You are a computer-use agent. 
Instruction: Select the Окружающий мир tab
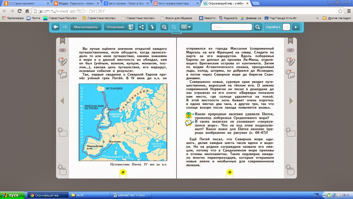(225, 4)
